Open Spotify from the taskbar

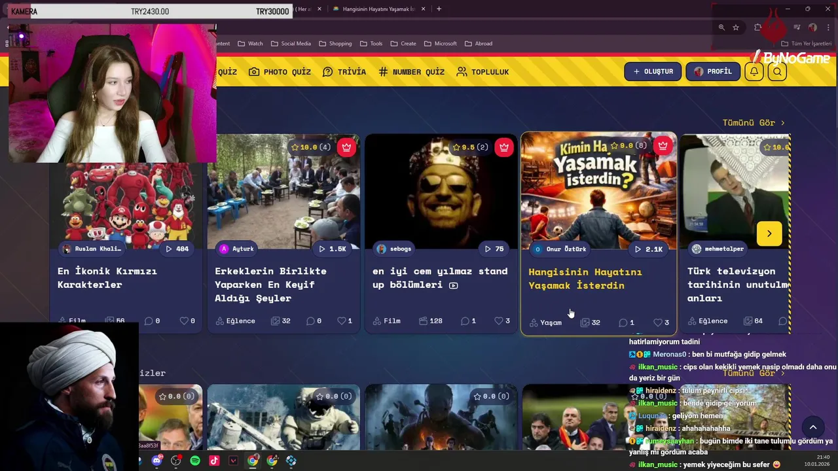(x=195, y=461)
